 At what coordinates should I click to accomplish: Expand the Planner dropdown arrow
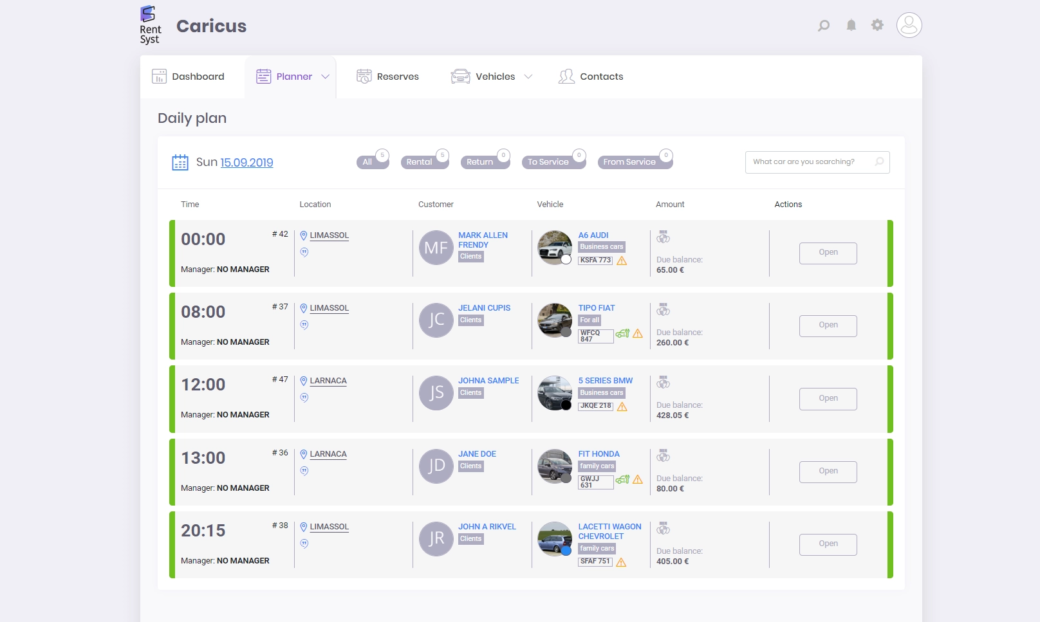click(x=326, y=77)
